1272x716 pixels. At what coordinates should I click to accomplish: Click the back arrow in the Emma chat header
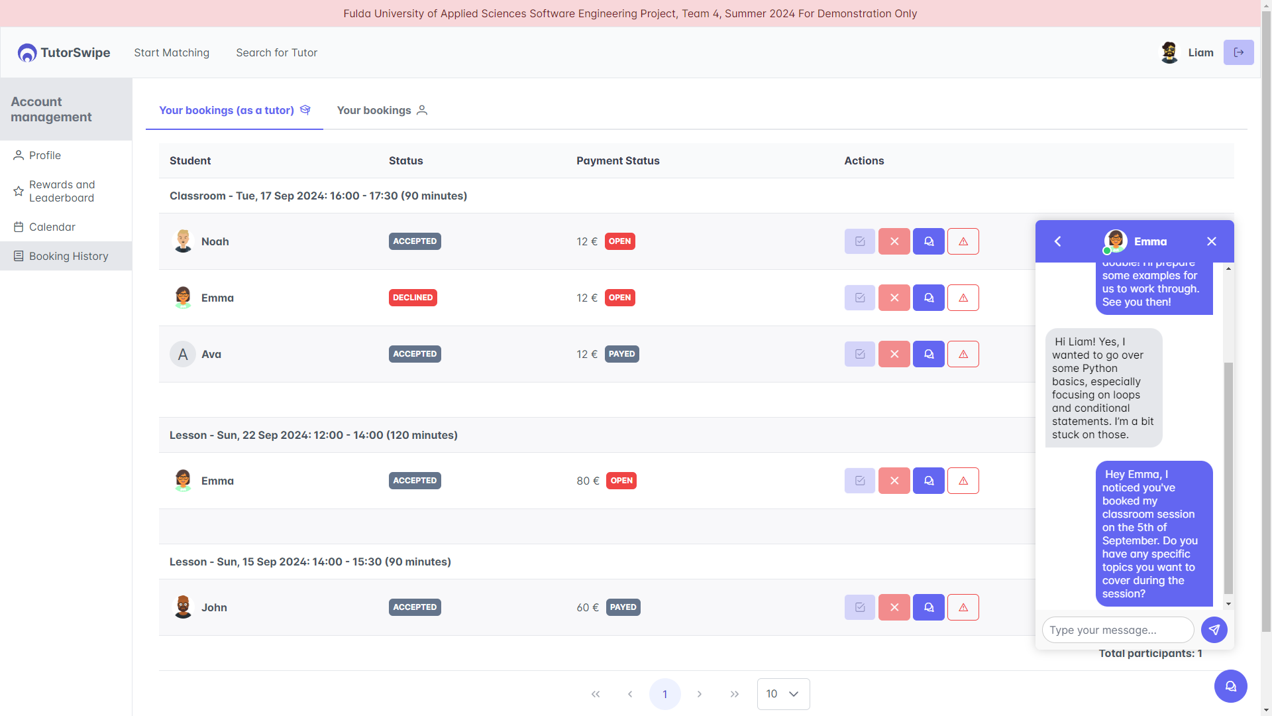[1058, 241]
